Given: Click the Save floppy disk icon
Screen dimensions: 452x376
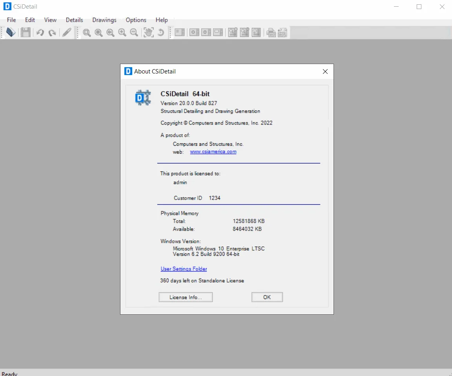Looking at the screenshot, I should 26,32.
